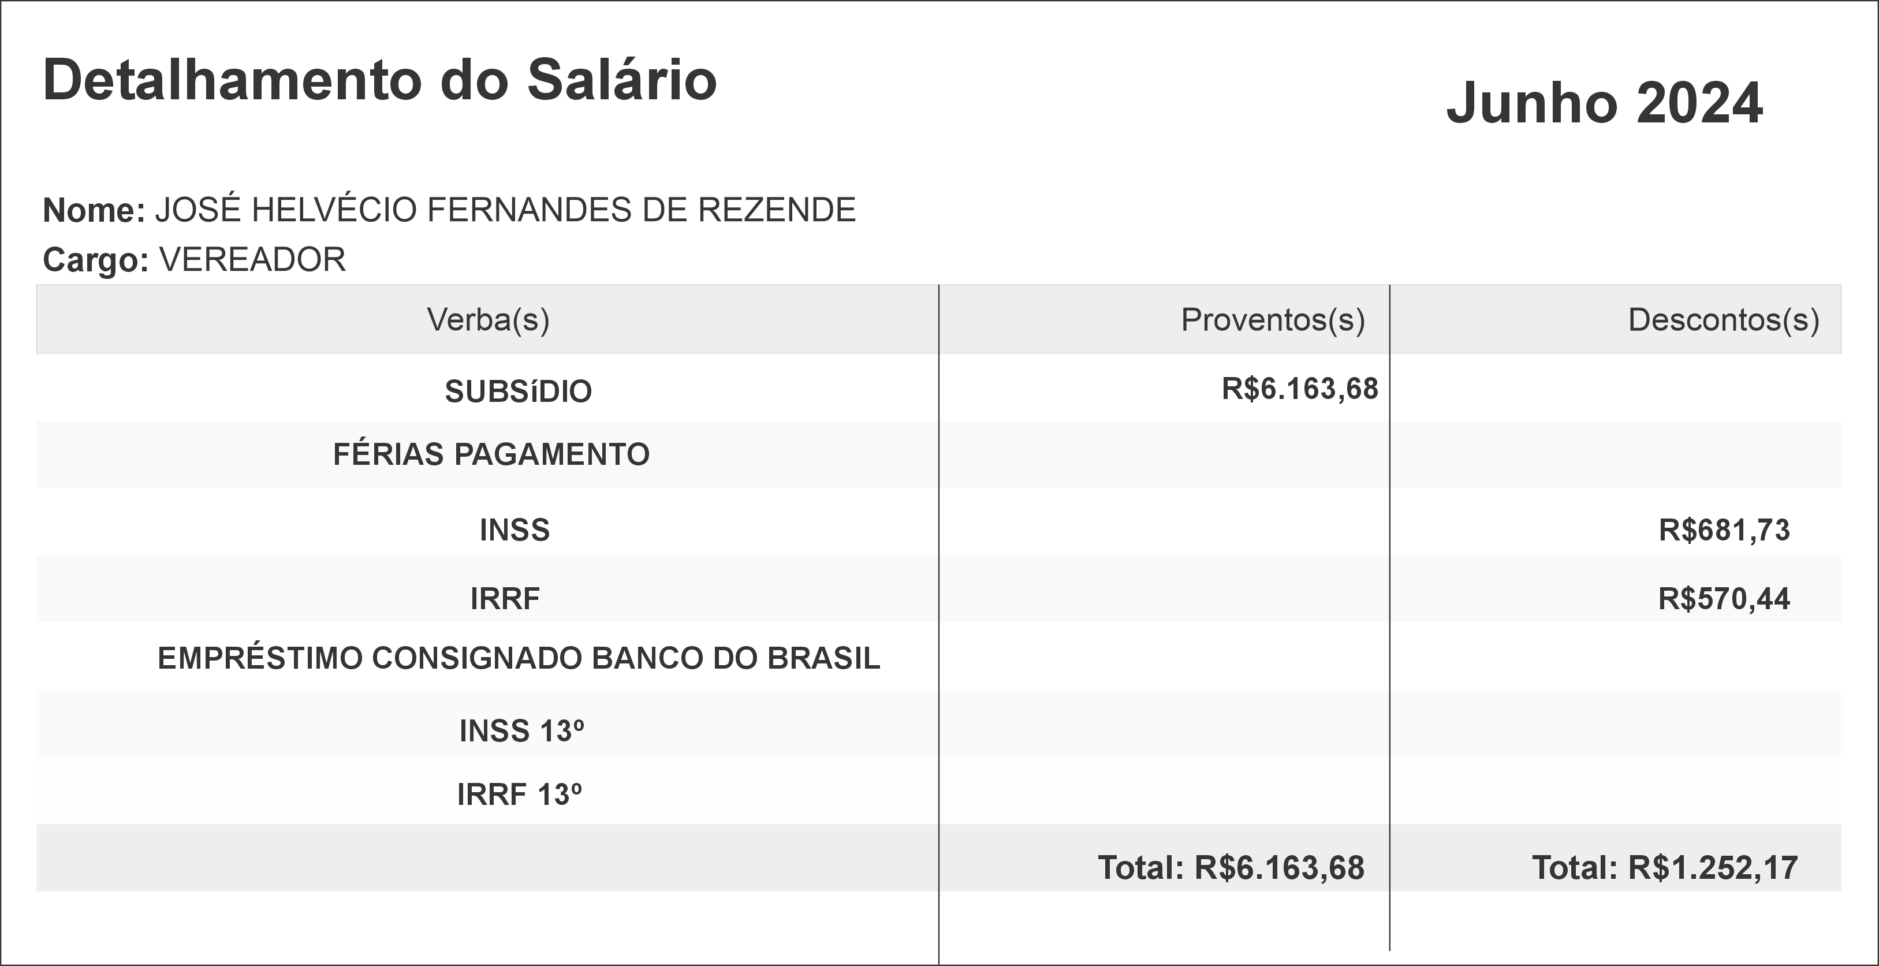Viewport: 1879px width, 966px height.
Task: Click Empréstimo Consignado Banco do Brasil row
Action: 519,658
